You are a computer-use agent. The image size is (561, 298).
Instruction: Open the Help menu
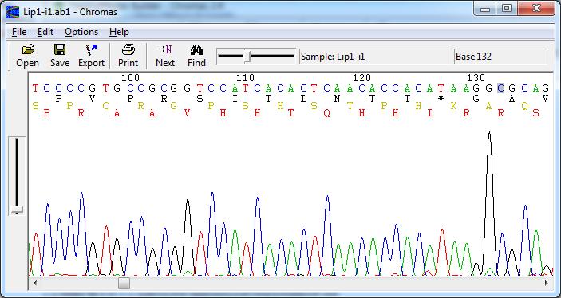coord(119,32)
